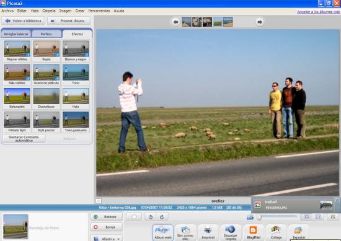Click Deshacer Contraste automático button

(x=24, y=139)
